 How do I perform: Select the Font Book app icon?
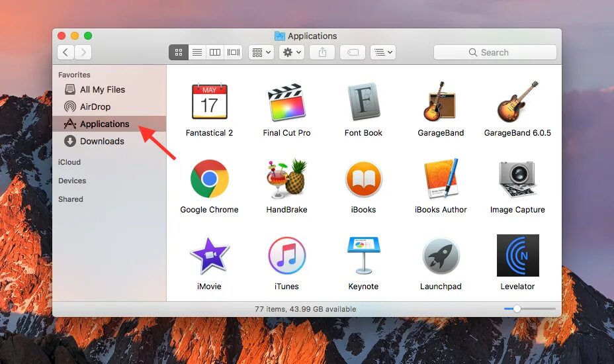pos(363,101)
